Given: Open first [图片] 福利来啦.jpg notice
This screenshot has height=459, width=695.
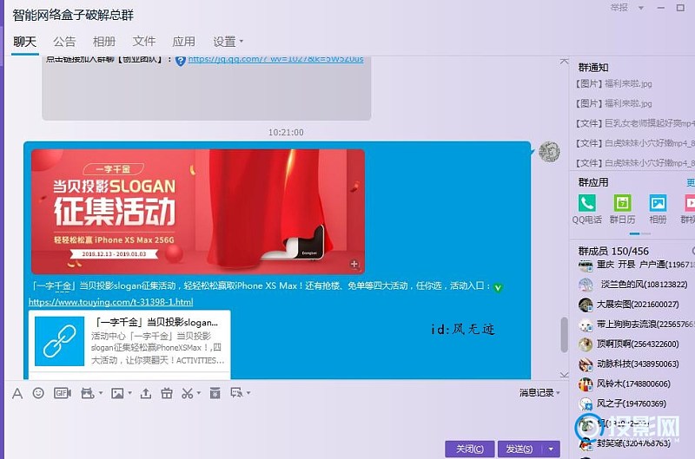Looking at the screenshot, I should (614, 83).
